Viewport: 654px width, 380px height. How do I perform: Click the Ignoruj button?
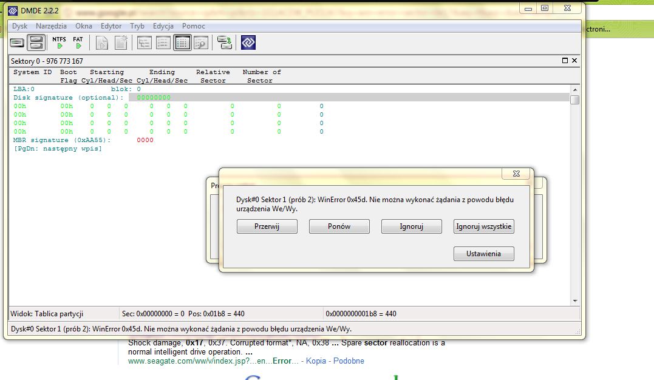click(411, 226)
